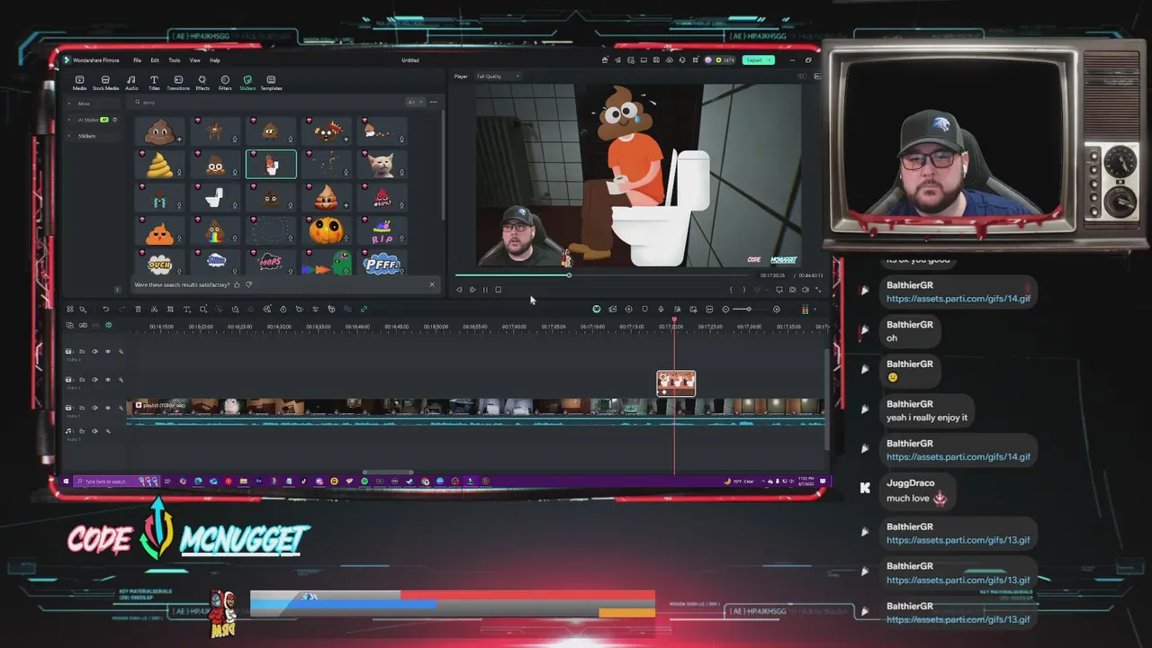Open the three-dot more options menu
Image resolution: width=1152 pixels, height=648 pixels.
(x=433, y=102)
